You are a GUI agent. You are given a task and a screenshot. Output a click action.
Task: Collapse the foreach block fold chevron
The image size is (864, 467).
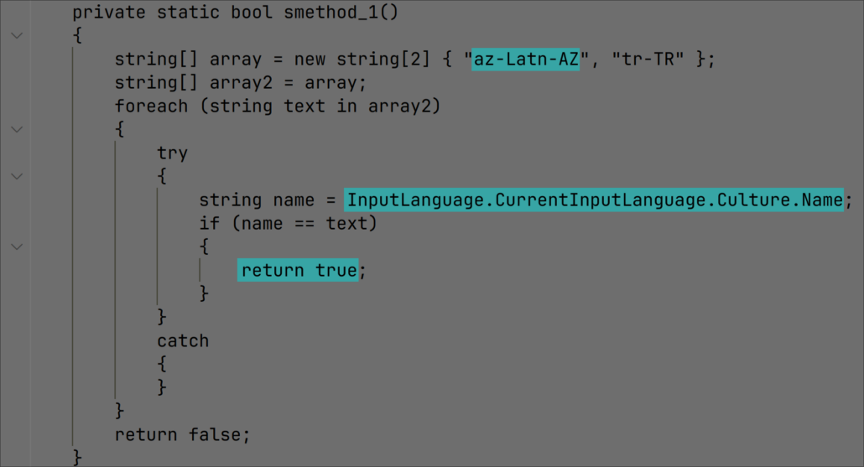point(17,130)
